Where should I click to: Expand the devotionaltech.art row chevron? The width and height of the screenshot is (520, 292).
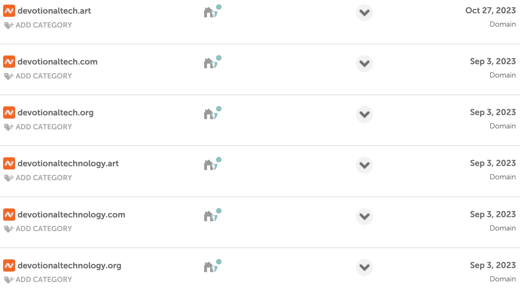pos(365,13)
